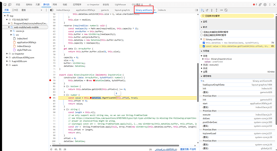Toggle line 79 breakpoint in gutter
This screenshot has height=151, width=277.
click(x=50, y=81)
